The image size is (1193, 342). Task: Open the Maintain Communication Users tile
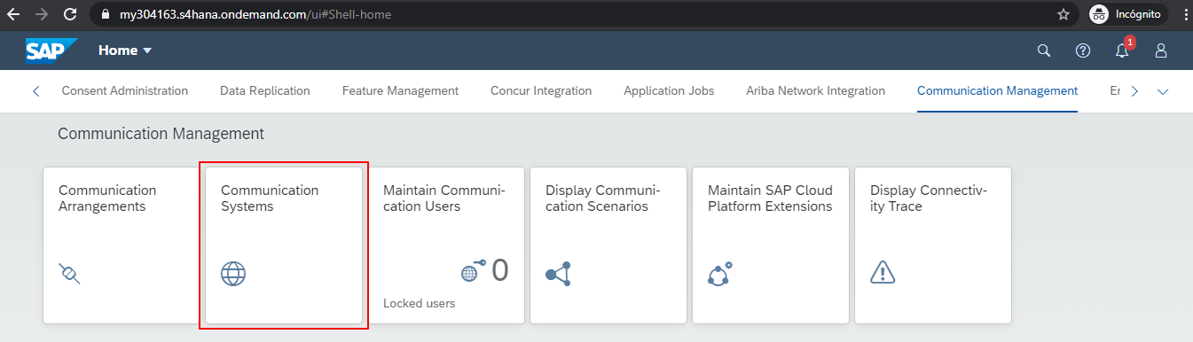446,245
